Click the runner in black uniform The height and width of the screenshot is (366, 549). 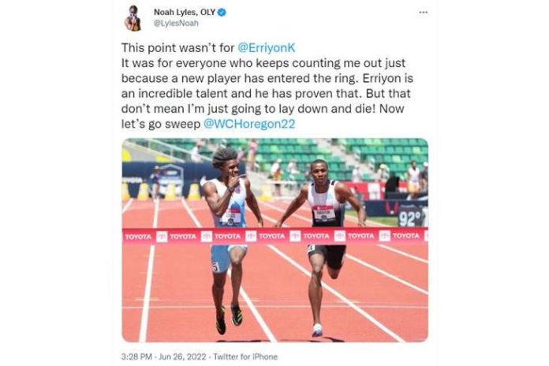[322, 247]
